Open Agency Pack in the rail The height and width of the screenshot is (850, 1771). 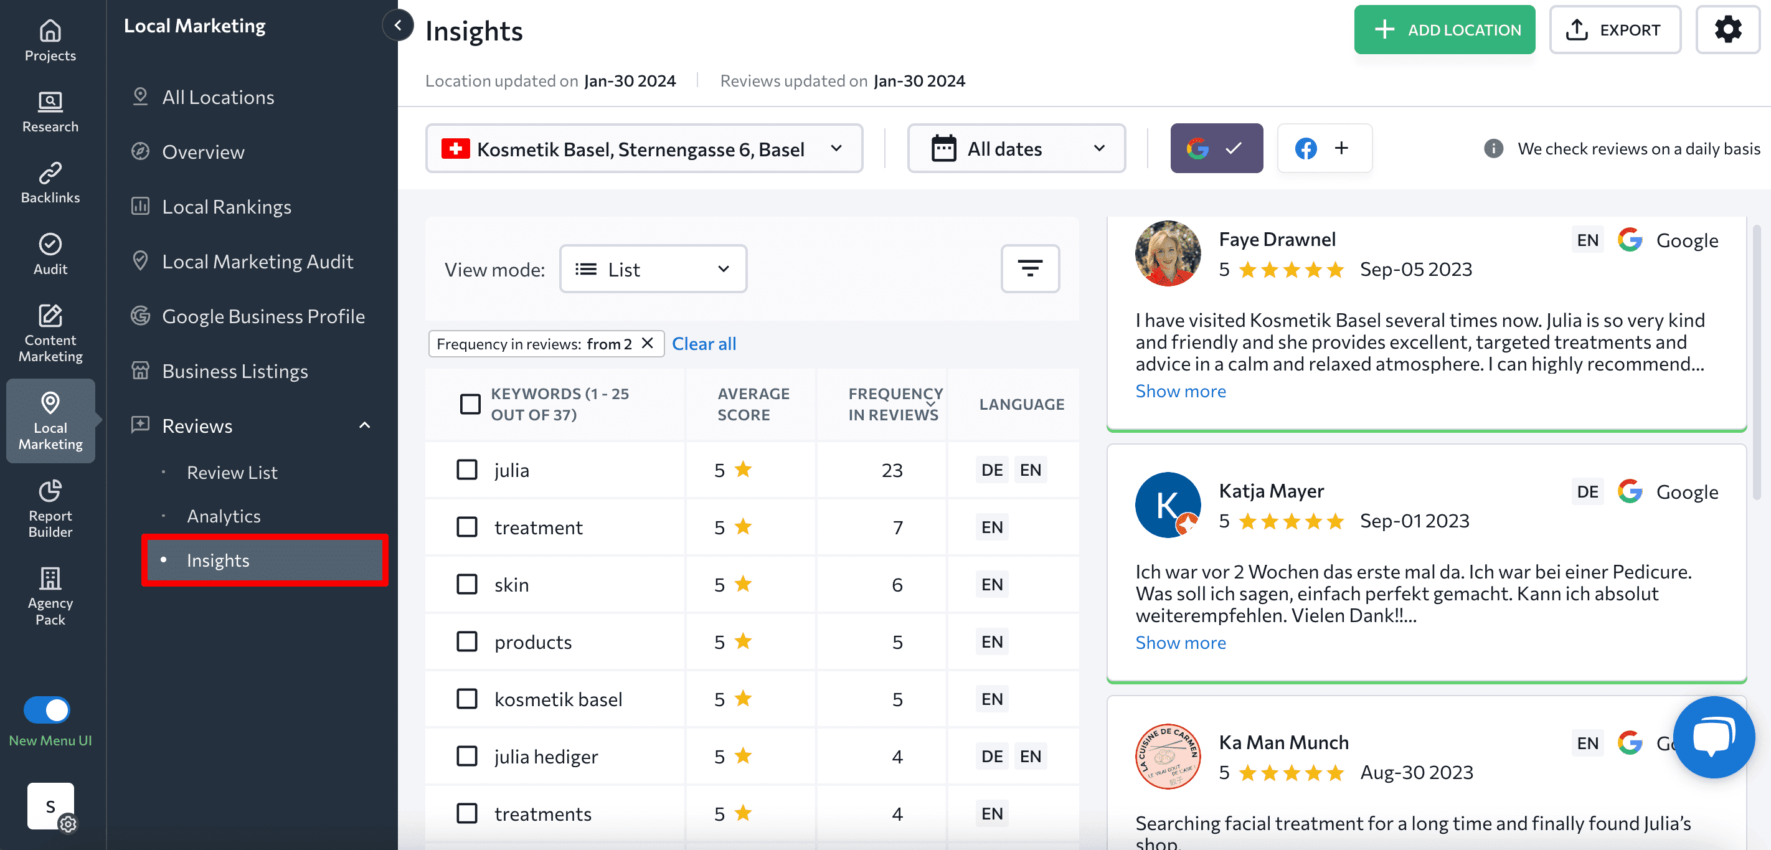pos(50,595)
